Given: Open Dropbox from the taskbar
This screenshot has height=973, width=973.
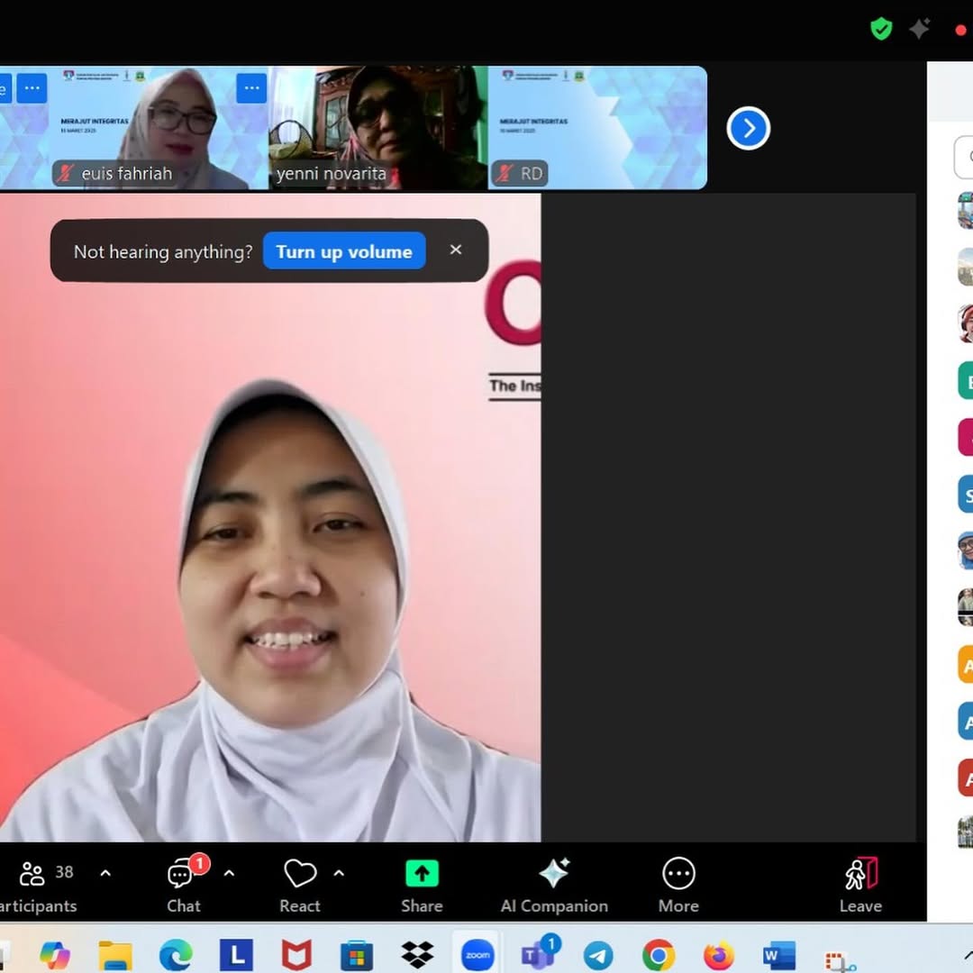Looking at the screenshot, I should (416, 955).
